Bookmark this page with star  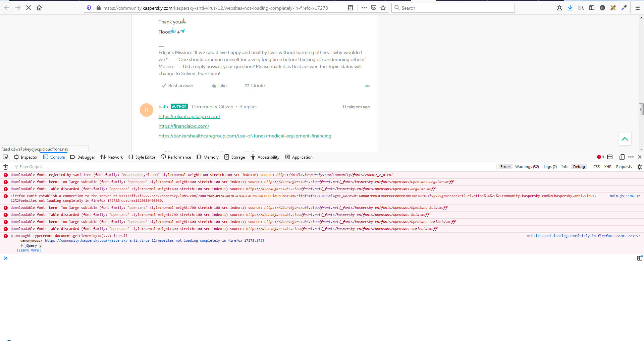383,8
